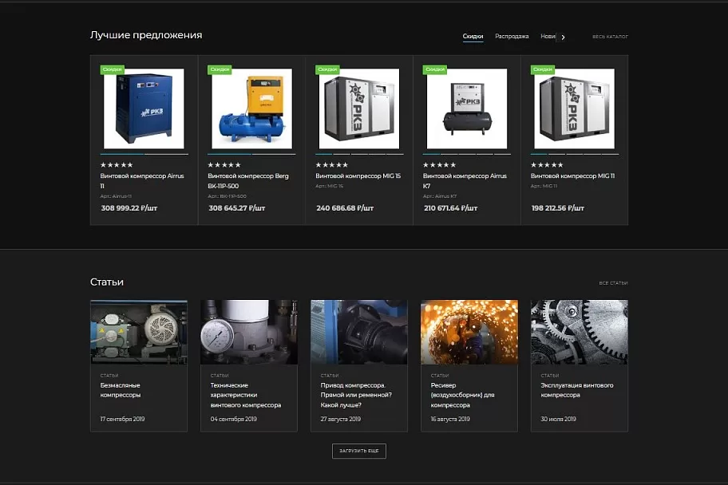Open the Ресивер article sparks image

pos(469,332)
